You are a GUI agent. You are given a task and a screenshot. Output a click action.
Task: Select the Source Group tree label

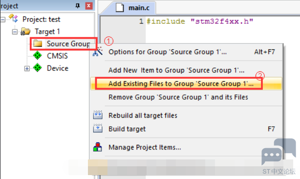pos(68,44)
